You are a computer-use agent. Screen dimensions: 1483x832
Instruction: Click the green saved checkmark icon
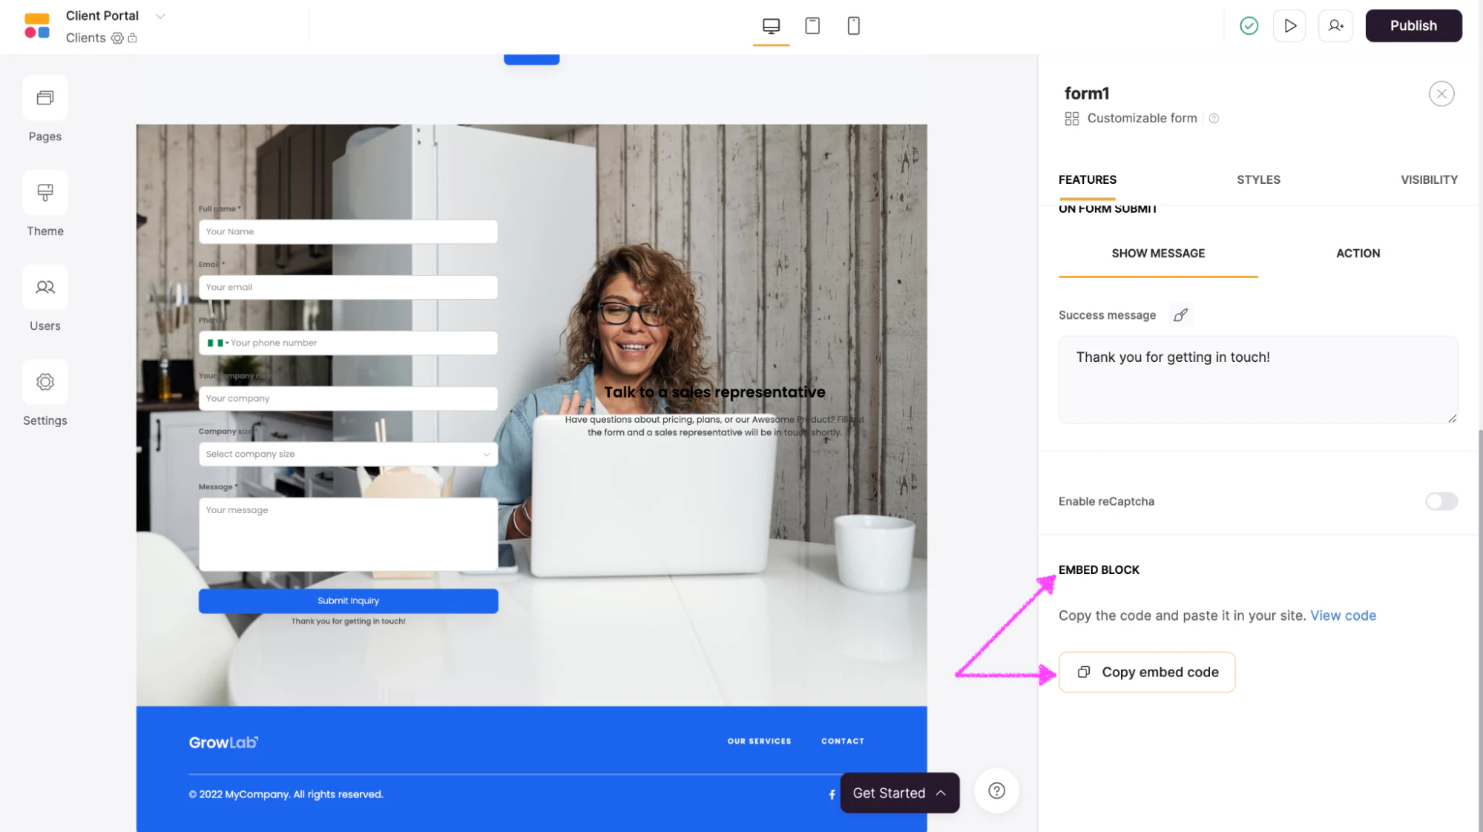[1249, 26]
